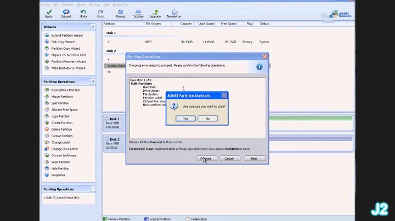Click the Free Space column header
Image resolution: width=395 pixels, height=221 pixels.
coord(228,24)
